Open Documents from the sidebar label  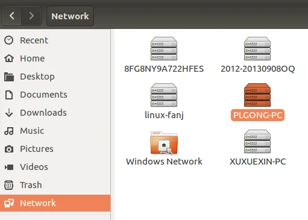point(43,95)
